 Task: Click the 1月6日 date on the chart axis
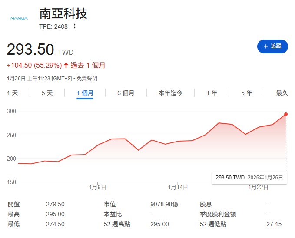[x=97, y=188]
